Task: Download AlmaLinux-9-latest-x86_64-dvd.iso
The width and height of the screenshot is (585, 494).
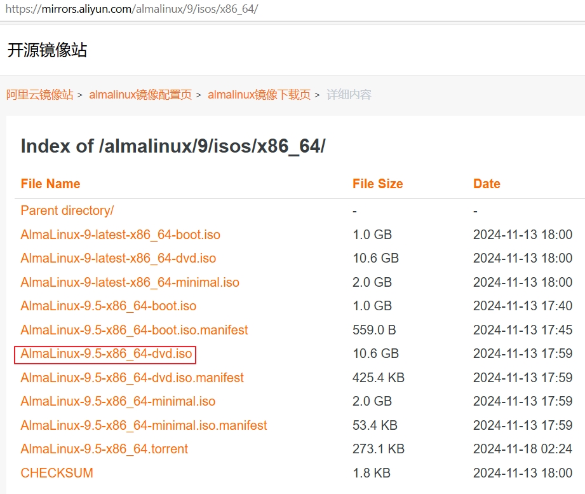Action: [118, 258]
